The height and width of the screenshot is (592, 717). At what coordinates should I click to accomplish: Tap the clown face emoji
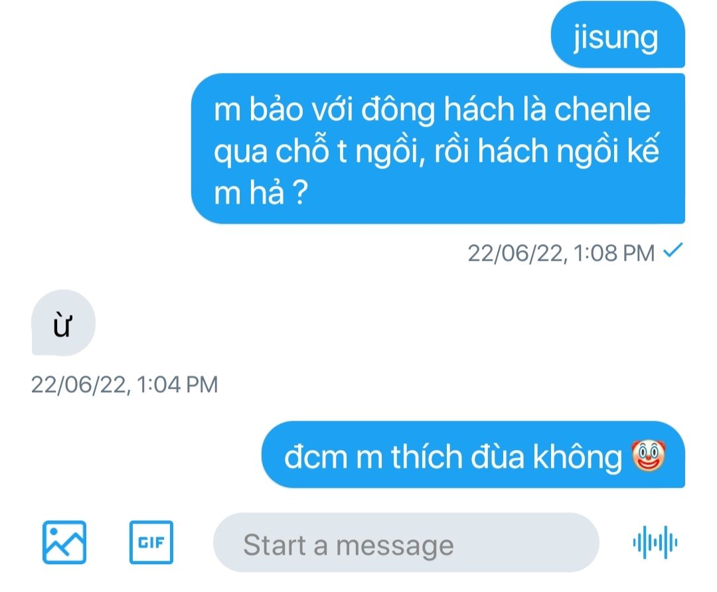click(x=648, y=456)
